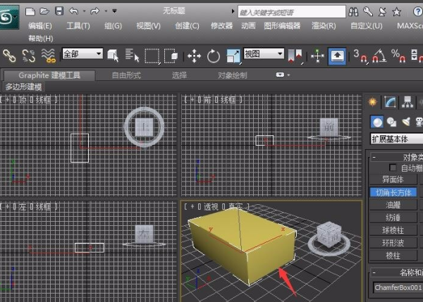Activate the Select and Scale tool

233,56
